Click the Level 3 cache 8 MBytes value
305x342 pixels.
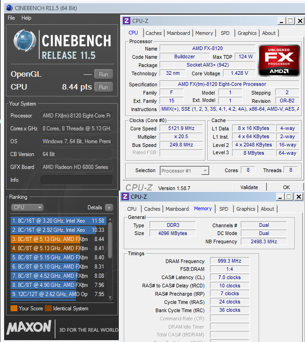pos(254,153)
